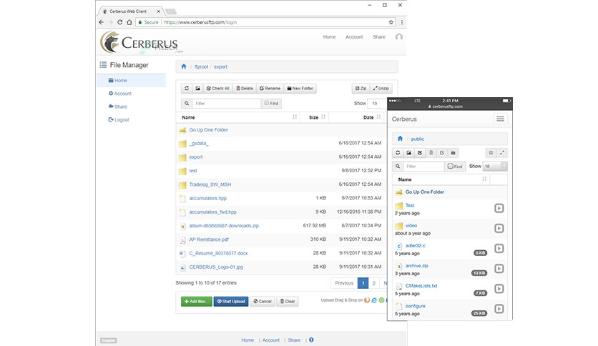The height and width of the screenshot is (346, 598).
Task: Go to page 2 of entries
Action: pos(373,283)
